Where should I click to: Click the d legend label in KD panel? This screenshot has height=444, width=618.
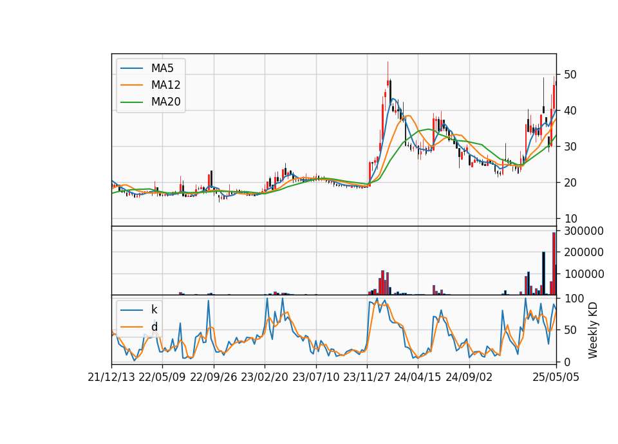pyautogui.click(x=154, y=327)
